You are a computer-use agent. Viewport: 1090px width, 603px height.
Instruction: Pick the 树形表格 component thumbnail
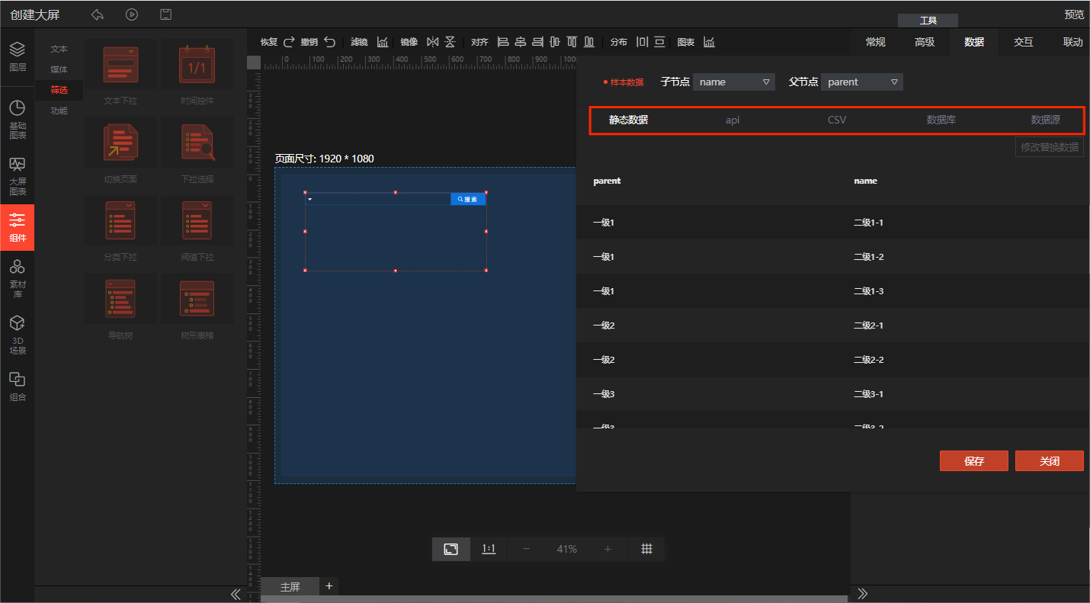197,298
